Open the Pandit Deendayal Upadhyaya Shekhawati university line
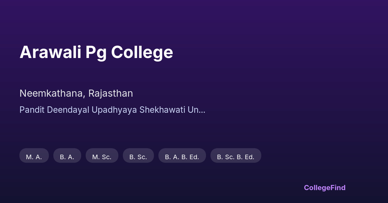 pyautogui.click(x=112, y=110)
